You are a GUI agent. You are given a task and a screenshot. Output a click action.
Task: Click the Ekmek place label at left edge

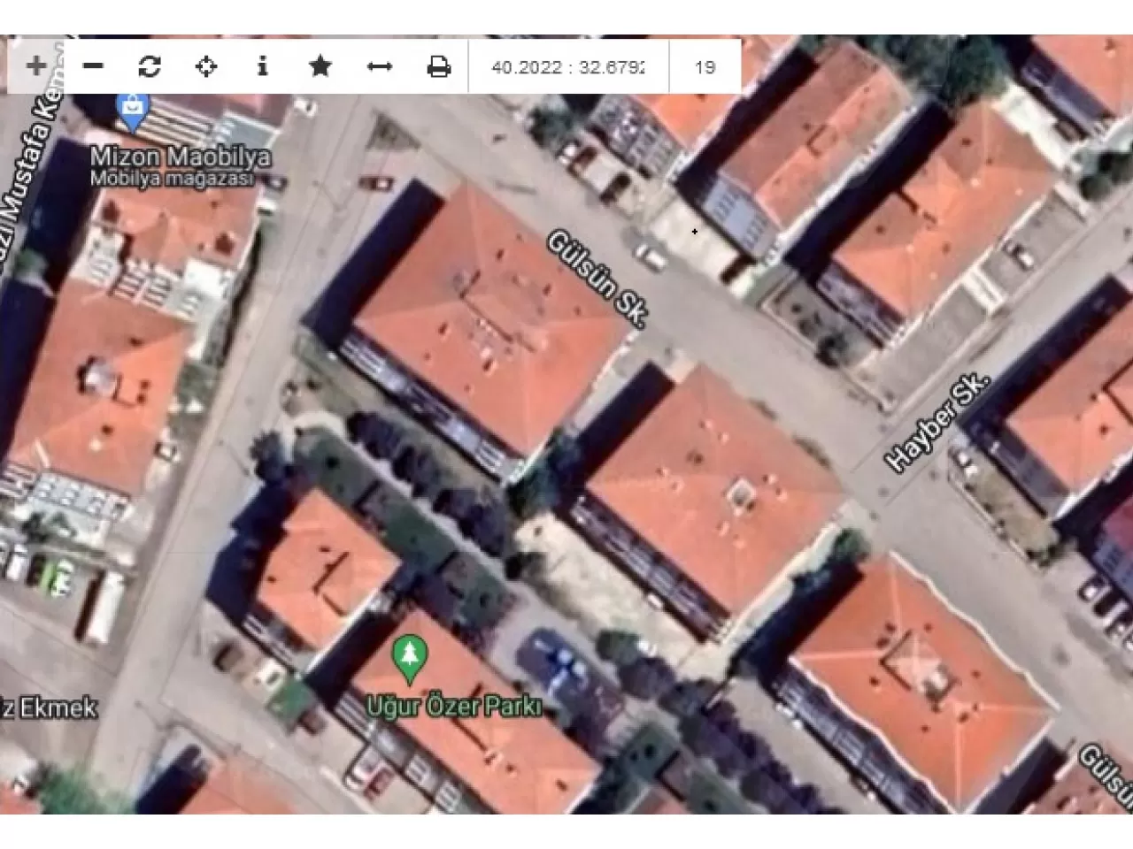[x=48, y=707]
